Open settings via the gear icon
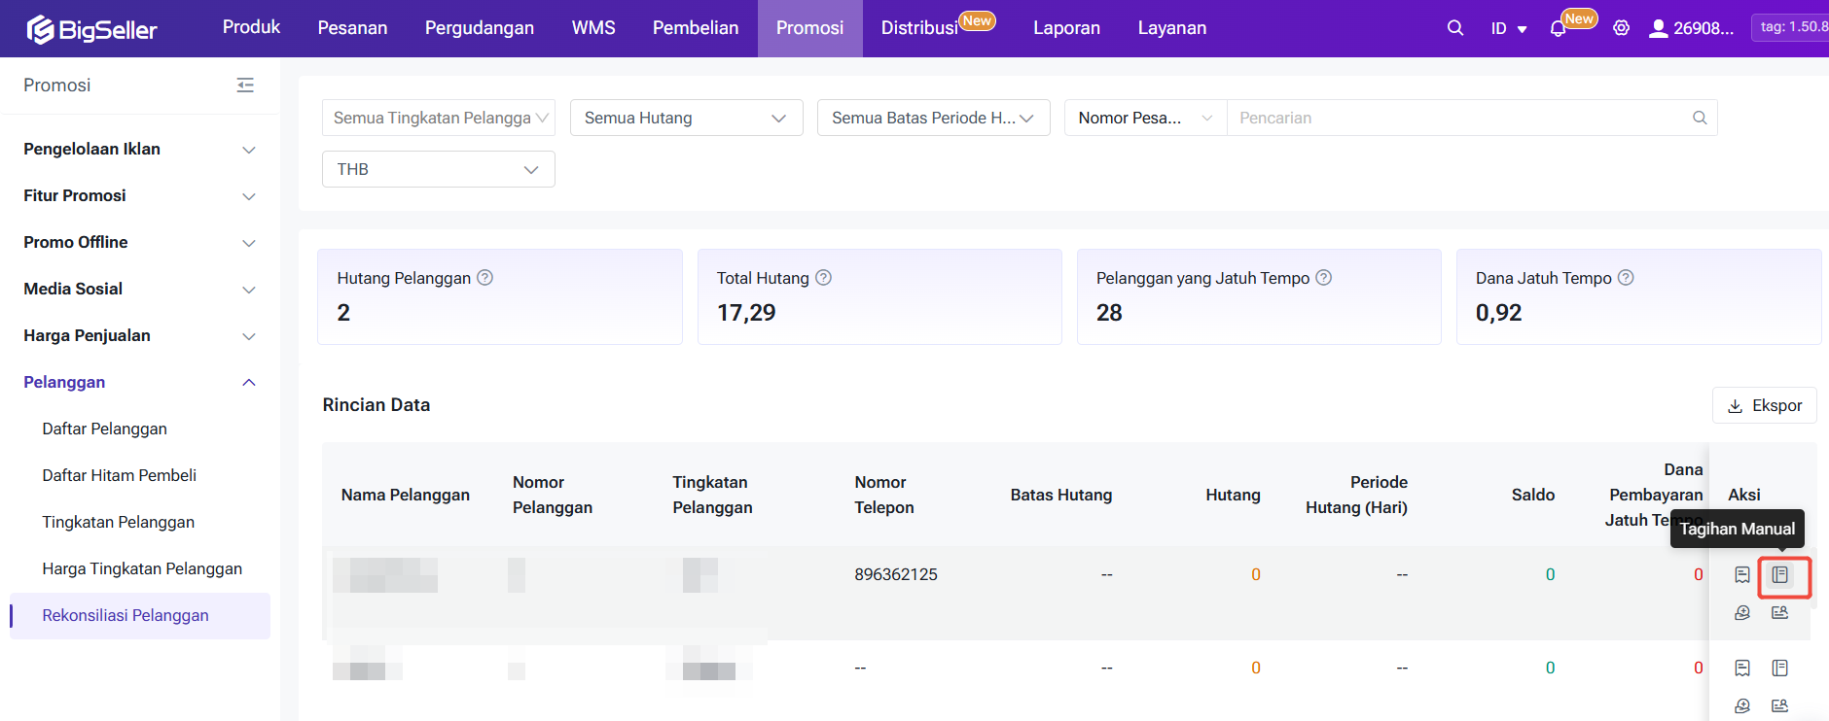The width and height of the screenshot is (1829, 721). (1621, 28)
